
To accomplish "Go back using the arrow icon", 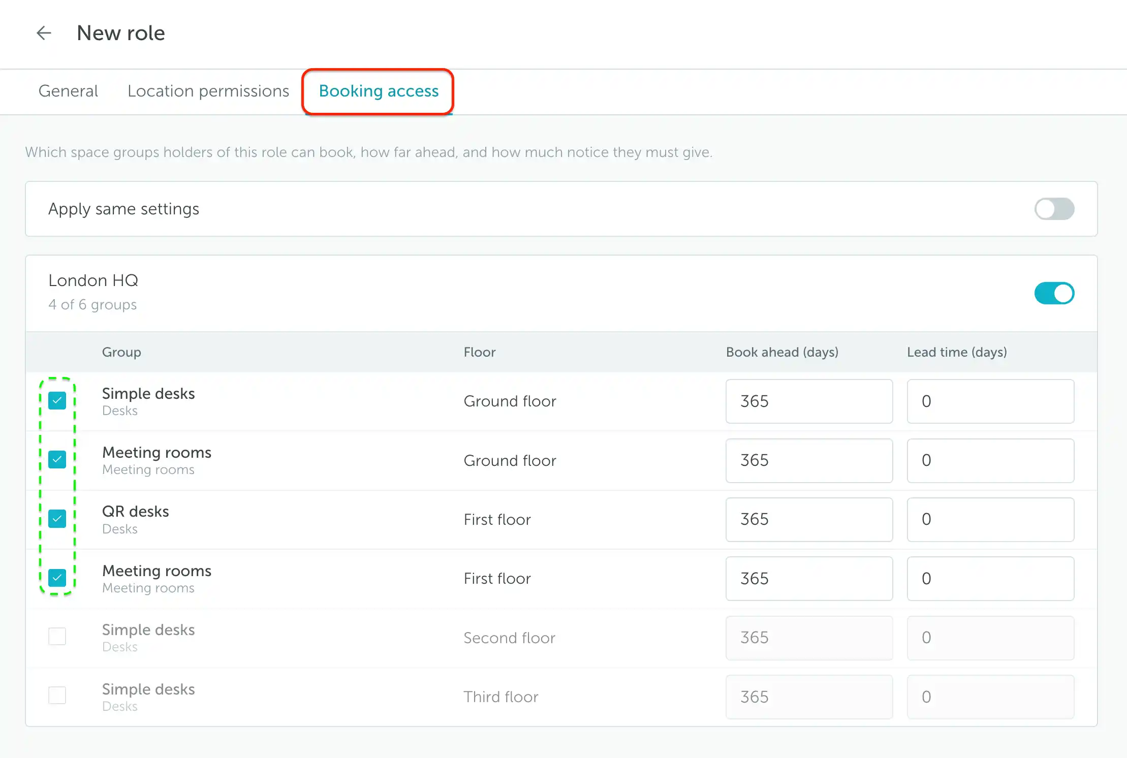I will click(x=44, y=33).
